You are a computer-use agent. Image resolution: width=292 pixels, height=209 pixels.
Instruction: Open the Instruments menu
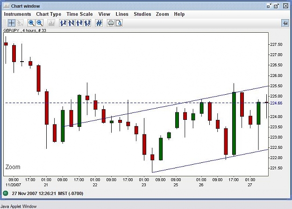(17, 14)
